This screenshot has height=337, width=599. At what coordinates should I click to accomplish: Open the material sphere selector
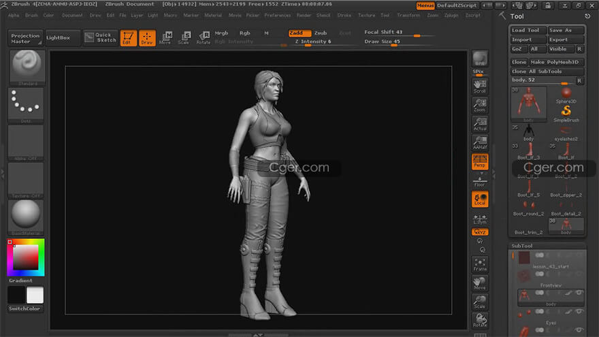click(x=26, y=217)
